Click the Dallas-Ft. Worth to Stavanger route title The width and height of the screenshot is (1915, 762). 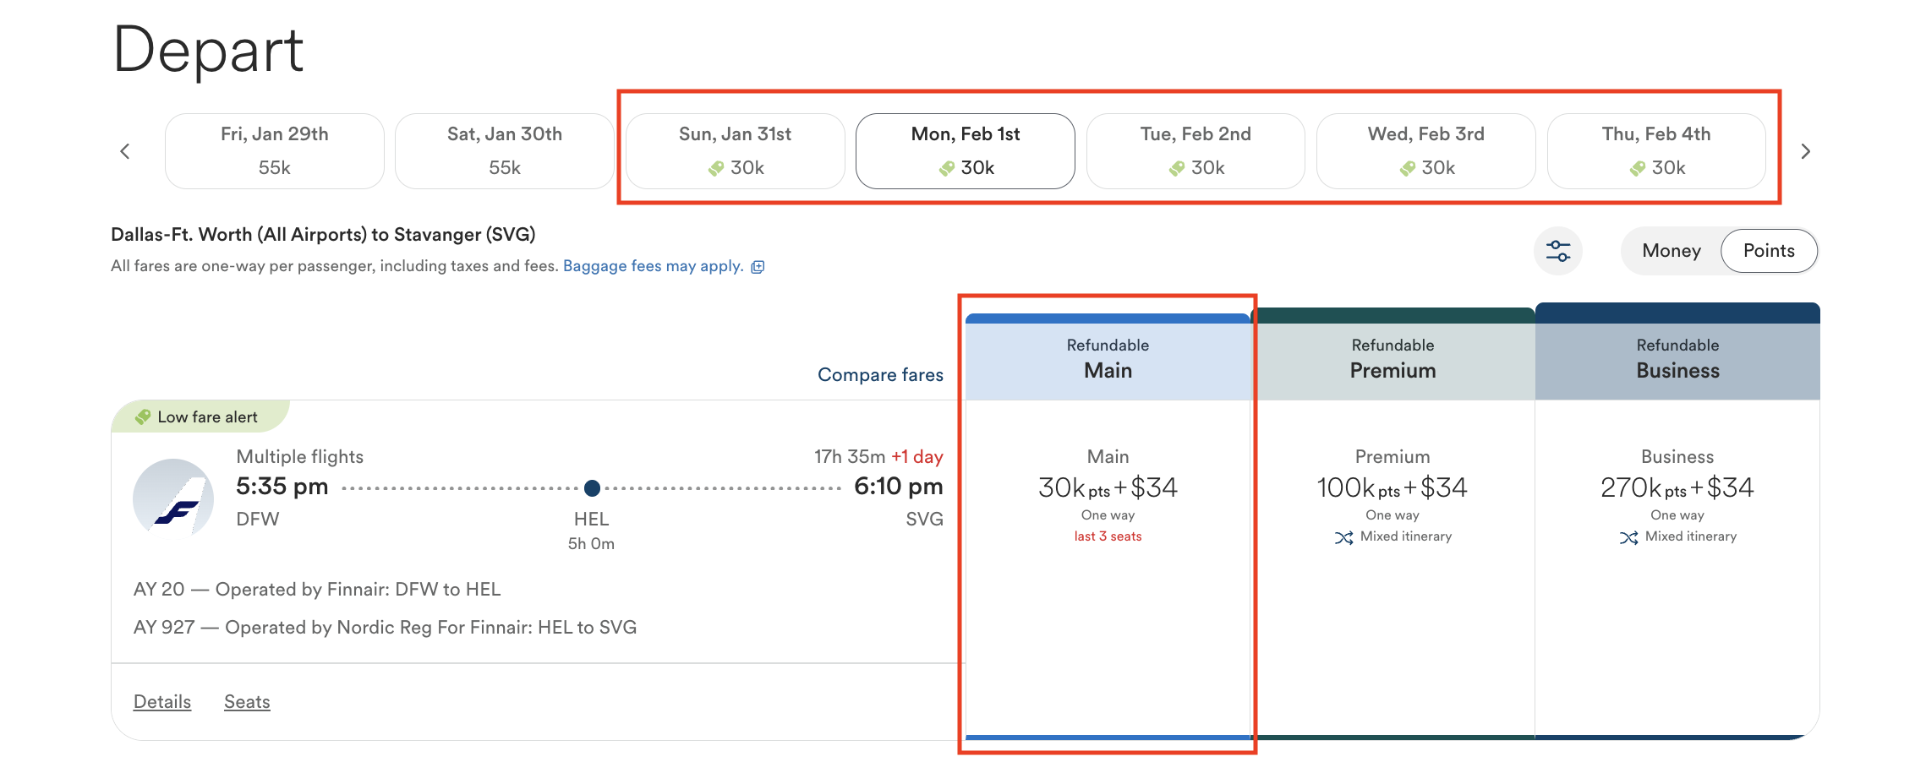click(323, 235)
